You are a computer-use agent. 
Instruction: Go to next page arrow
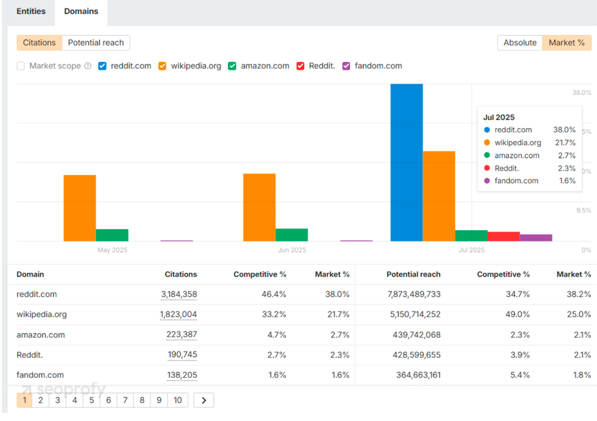tap(204, 400)
